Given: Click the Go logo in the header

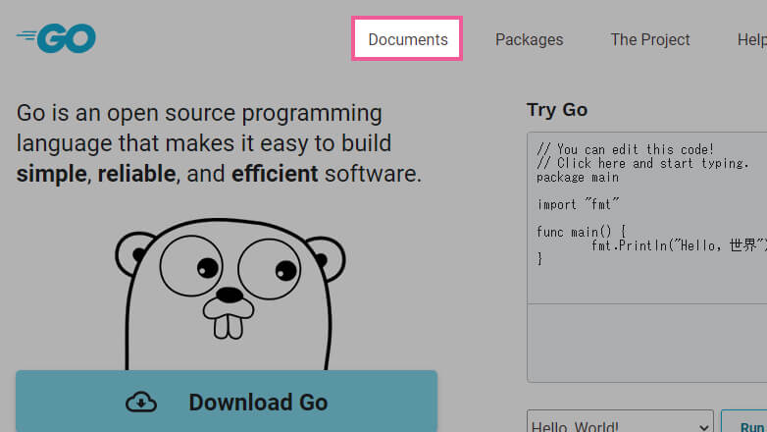Looking at the screenshot, I should [x=56, y=38].
